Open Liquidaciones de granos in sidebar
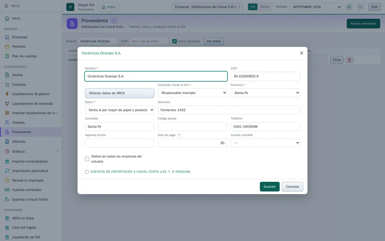The height and width of the screenshot is (241, 385). click(x=31, y=94)
